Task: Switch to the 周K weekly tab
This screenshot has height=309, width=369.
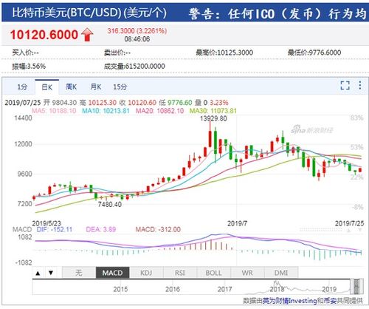Action: pyautogui.click(x=72, y=86)
